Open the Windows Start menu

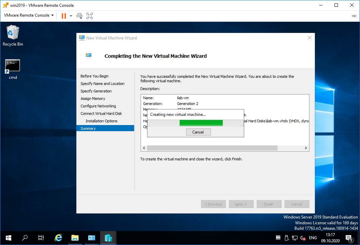pos(8,238)
